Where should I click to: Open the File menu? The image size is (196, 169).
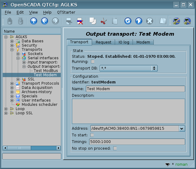tap(8, 12)
